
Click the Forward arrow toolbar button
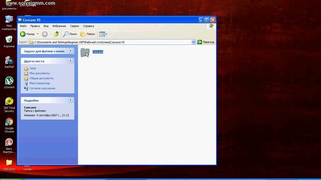[45, 34]
